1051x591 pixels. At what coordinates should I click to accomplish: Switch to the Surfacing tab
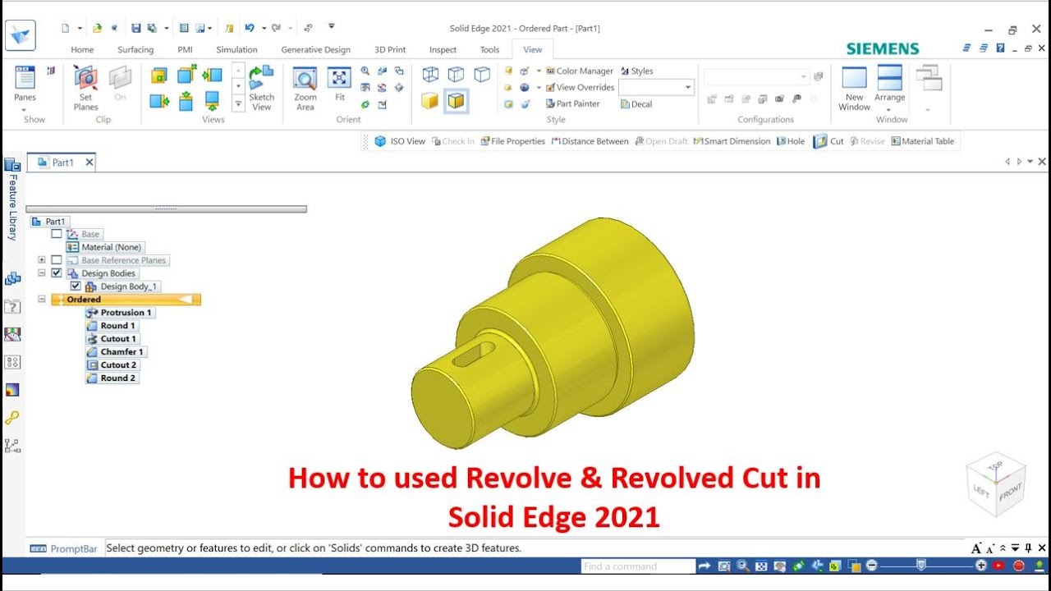(135, 49)
